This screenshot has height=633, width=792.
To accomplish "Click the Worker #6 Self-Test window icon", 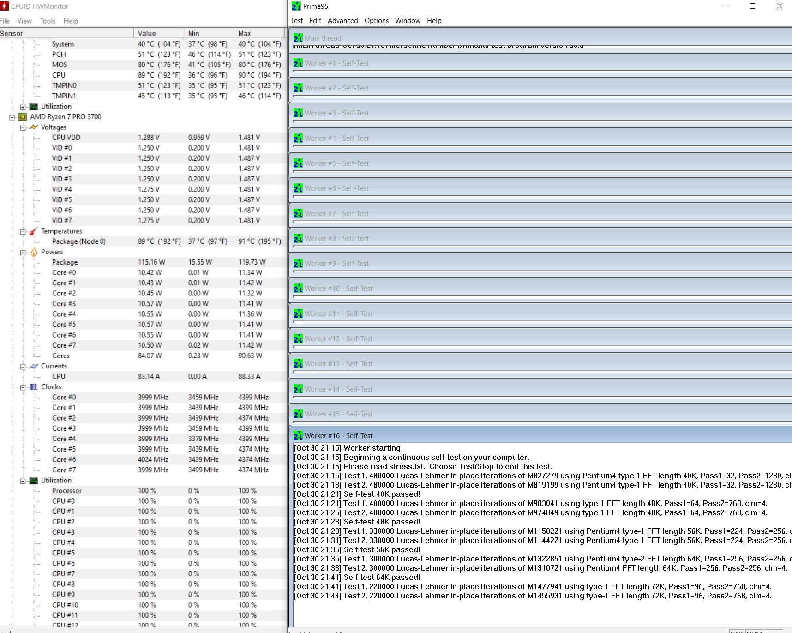I will (298, 188).
